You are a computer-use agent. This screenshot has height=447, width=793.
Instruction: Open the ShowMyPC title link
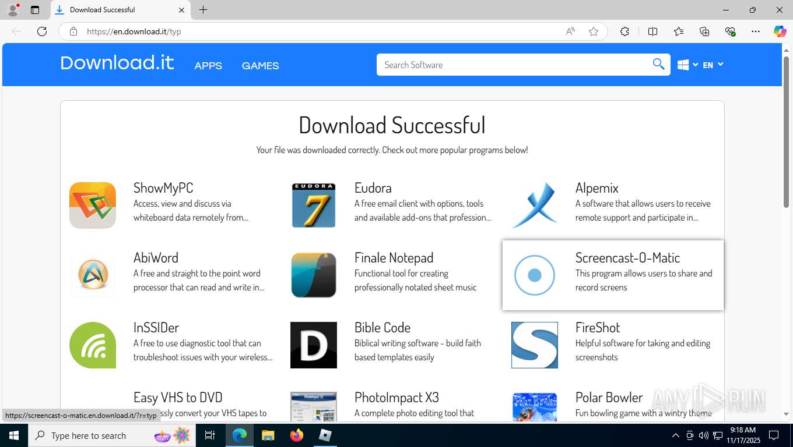(x=163, y=187)
